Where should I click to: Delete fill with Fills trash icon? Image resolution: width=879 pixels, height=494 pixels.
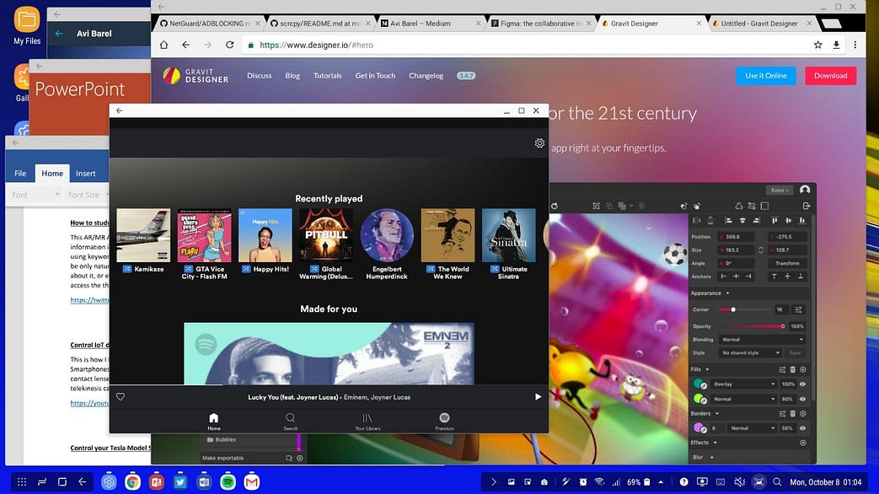[x=793, y=369]
